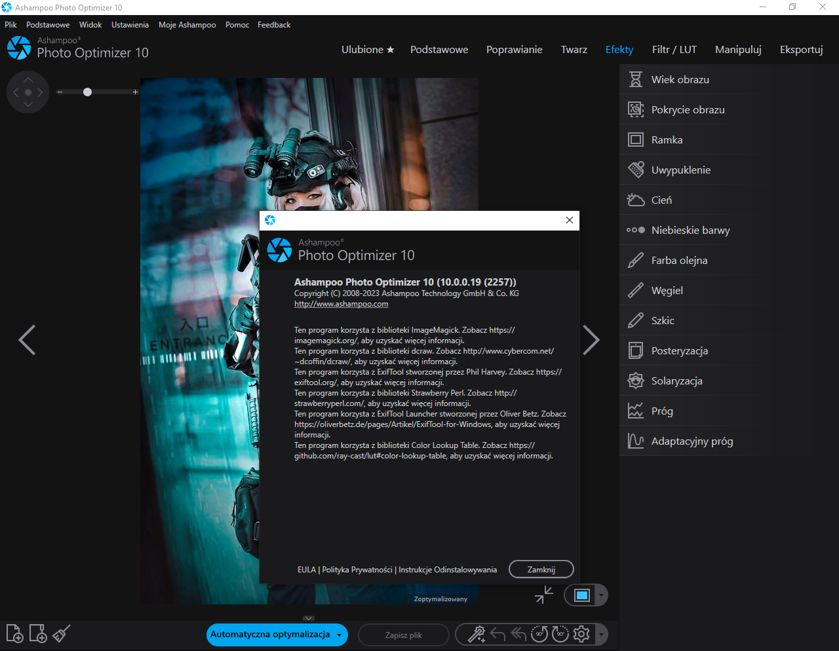Toggle the fit-to-window view icon
The width and height of the screenshot is (839, 651).
(x=543, y=595)
